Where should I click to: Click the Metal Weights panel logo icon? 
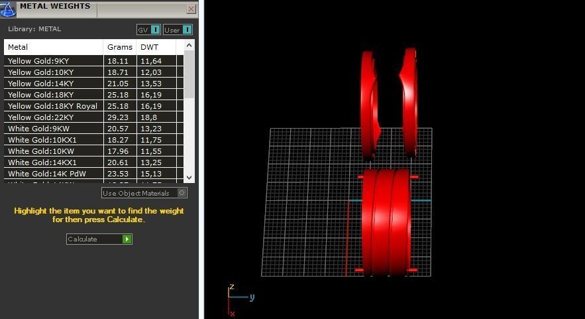tap(8, 9)
